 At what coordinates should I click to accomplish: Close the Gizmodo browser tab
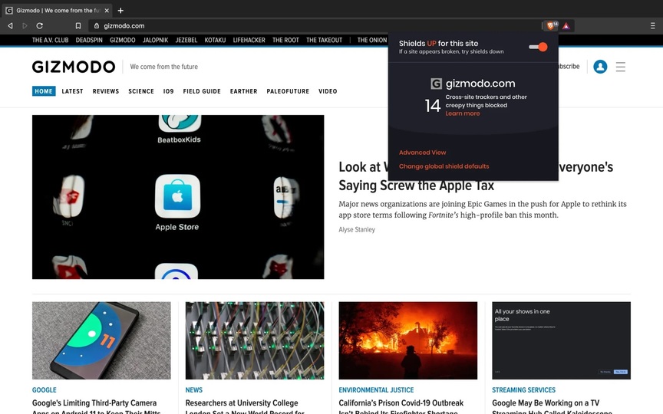coord(107,11)
